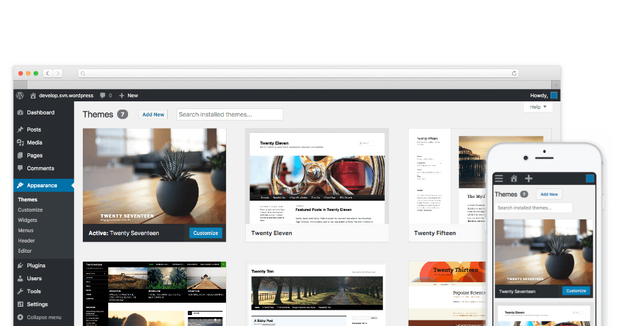Open the + New content menu
Image resolution: width=619 pixels, height=326 pixels.
[x=128, y=95]
